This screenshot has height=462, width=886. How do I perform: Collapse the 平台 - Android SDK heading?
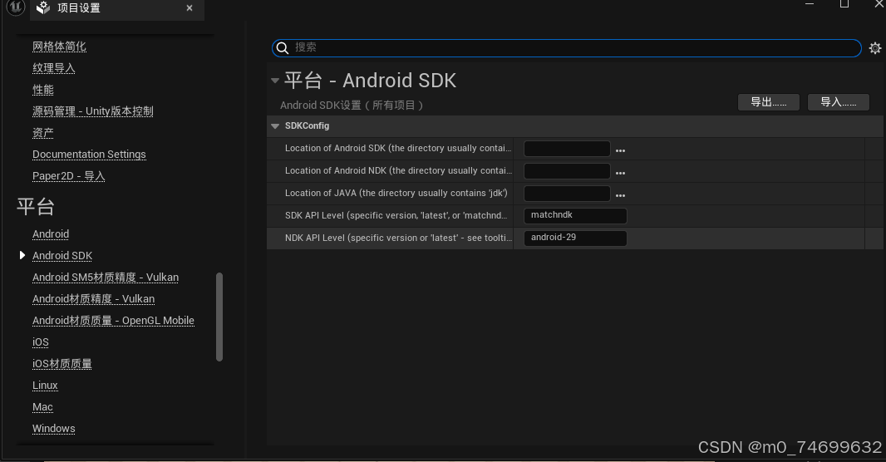[275, 81]
